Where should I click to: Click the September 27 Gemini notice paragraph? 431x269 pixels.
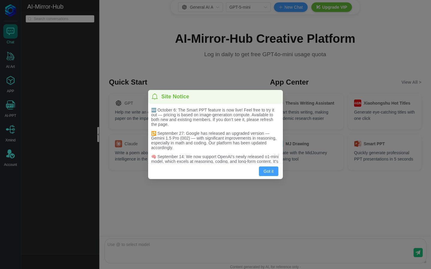(x=214, y=140)
